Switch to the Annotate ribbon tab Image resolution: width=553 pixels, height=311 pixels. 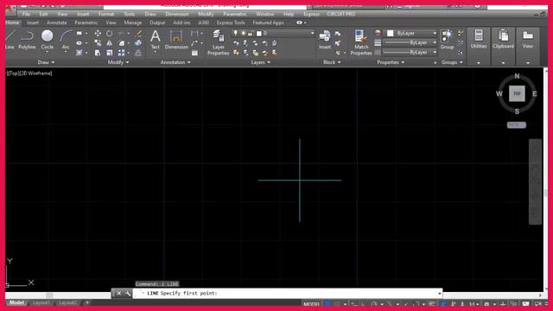click(x=57, y=22)
